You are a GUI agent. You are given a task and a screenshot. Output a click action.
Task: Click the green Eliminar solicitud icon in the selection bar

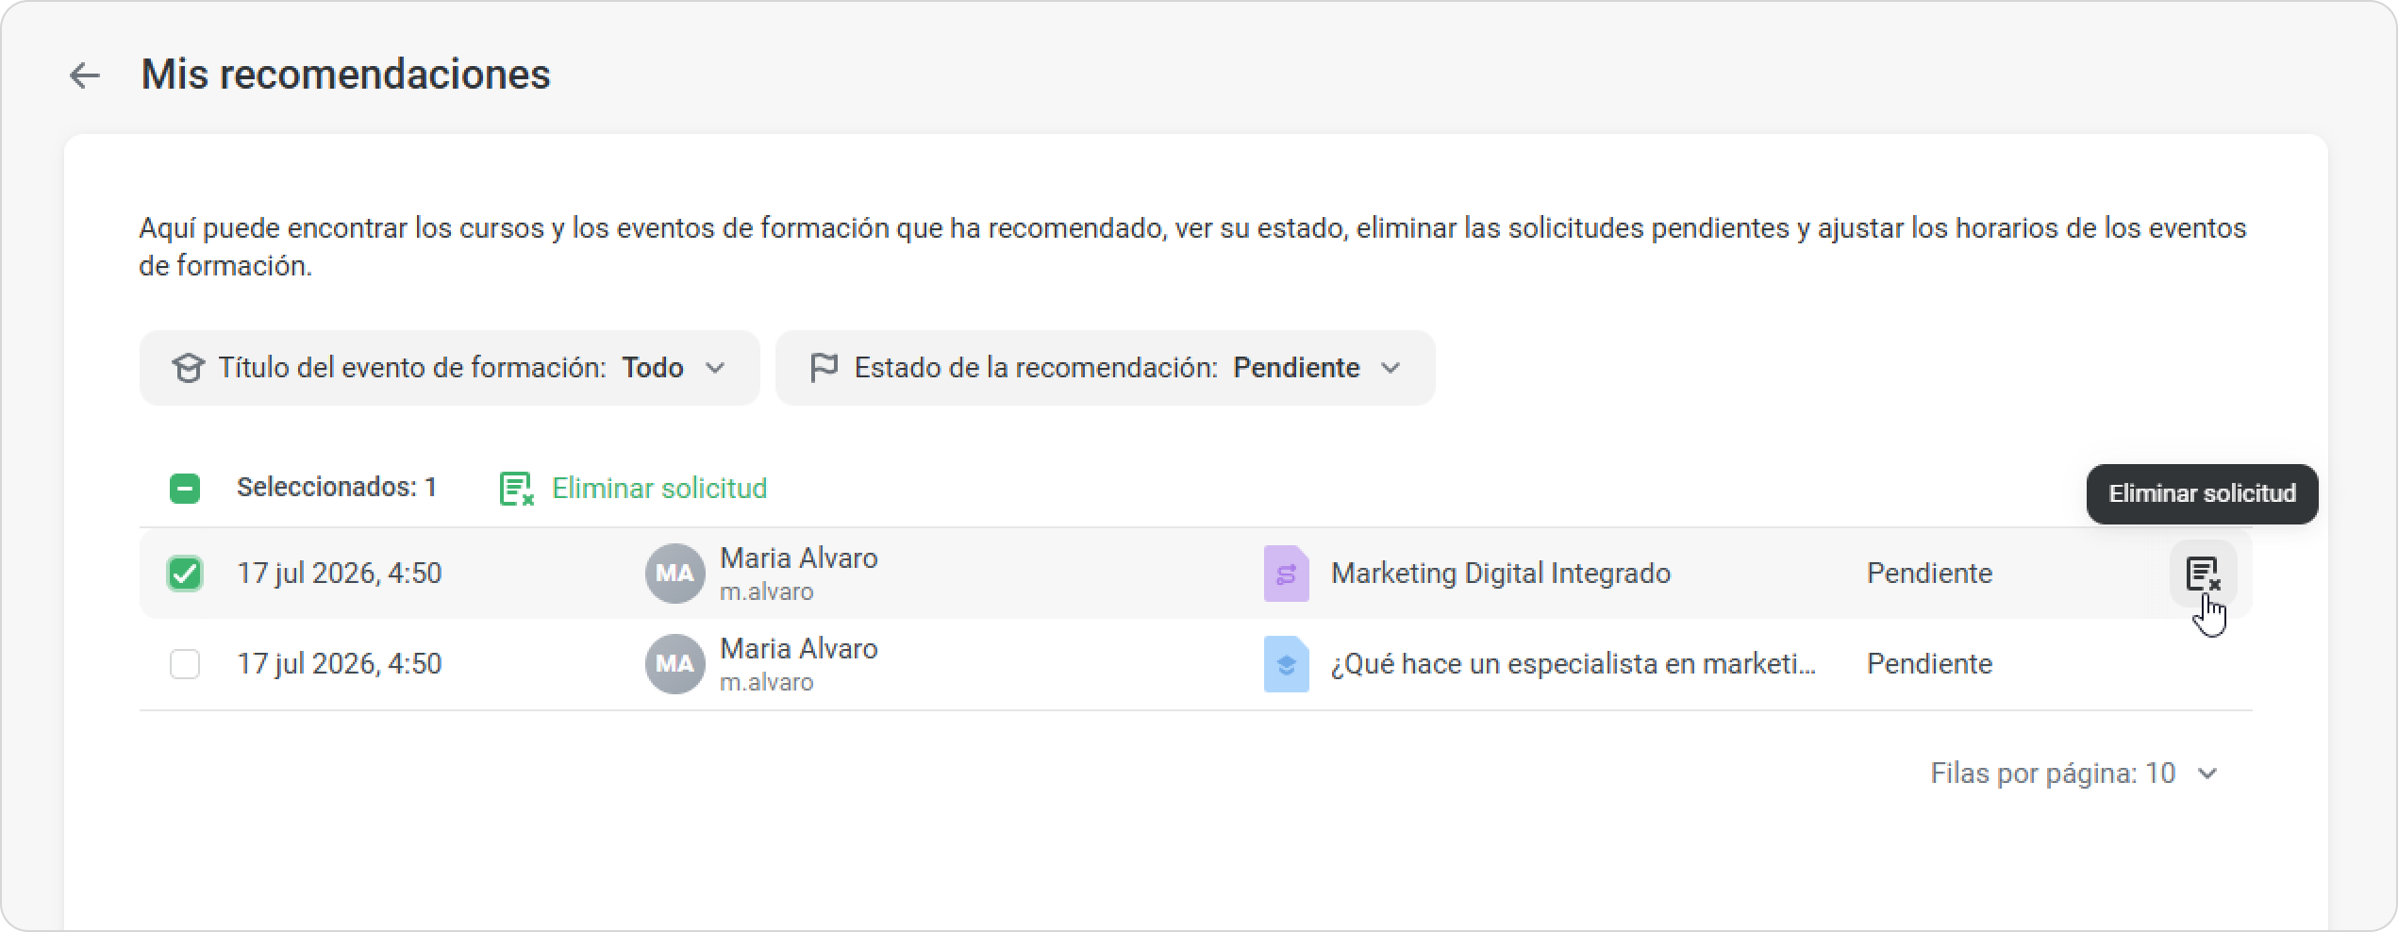(516, 489)
